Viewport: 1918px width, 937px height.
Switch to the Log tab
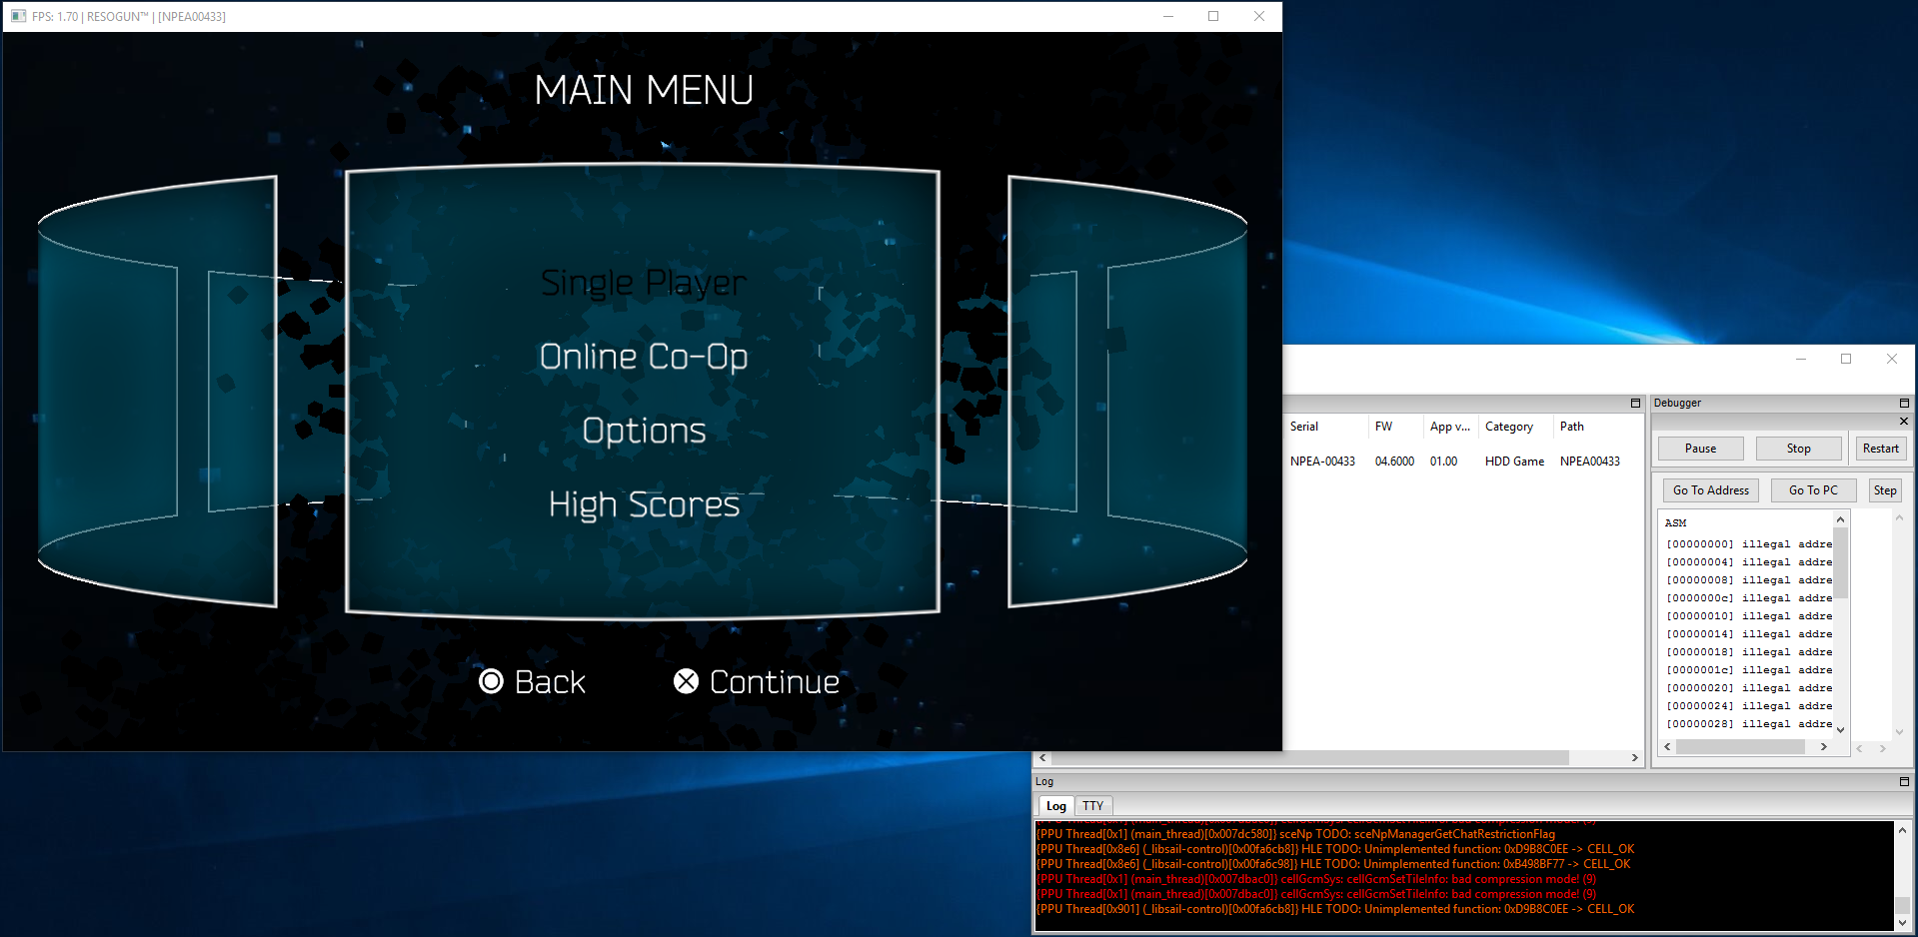[1055, 806]
